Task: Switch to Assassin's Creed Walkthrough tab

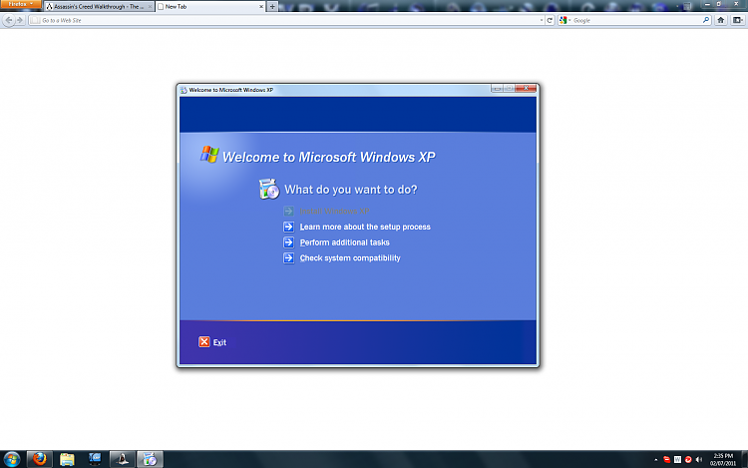Action: click(x=99, y=7)
